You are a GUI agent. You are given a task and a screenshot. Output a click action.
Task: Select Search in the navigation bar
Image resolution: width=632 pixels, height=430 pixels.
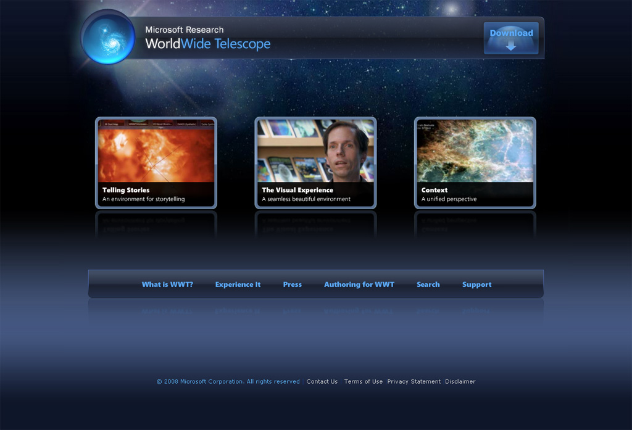coord(428,284)
